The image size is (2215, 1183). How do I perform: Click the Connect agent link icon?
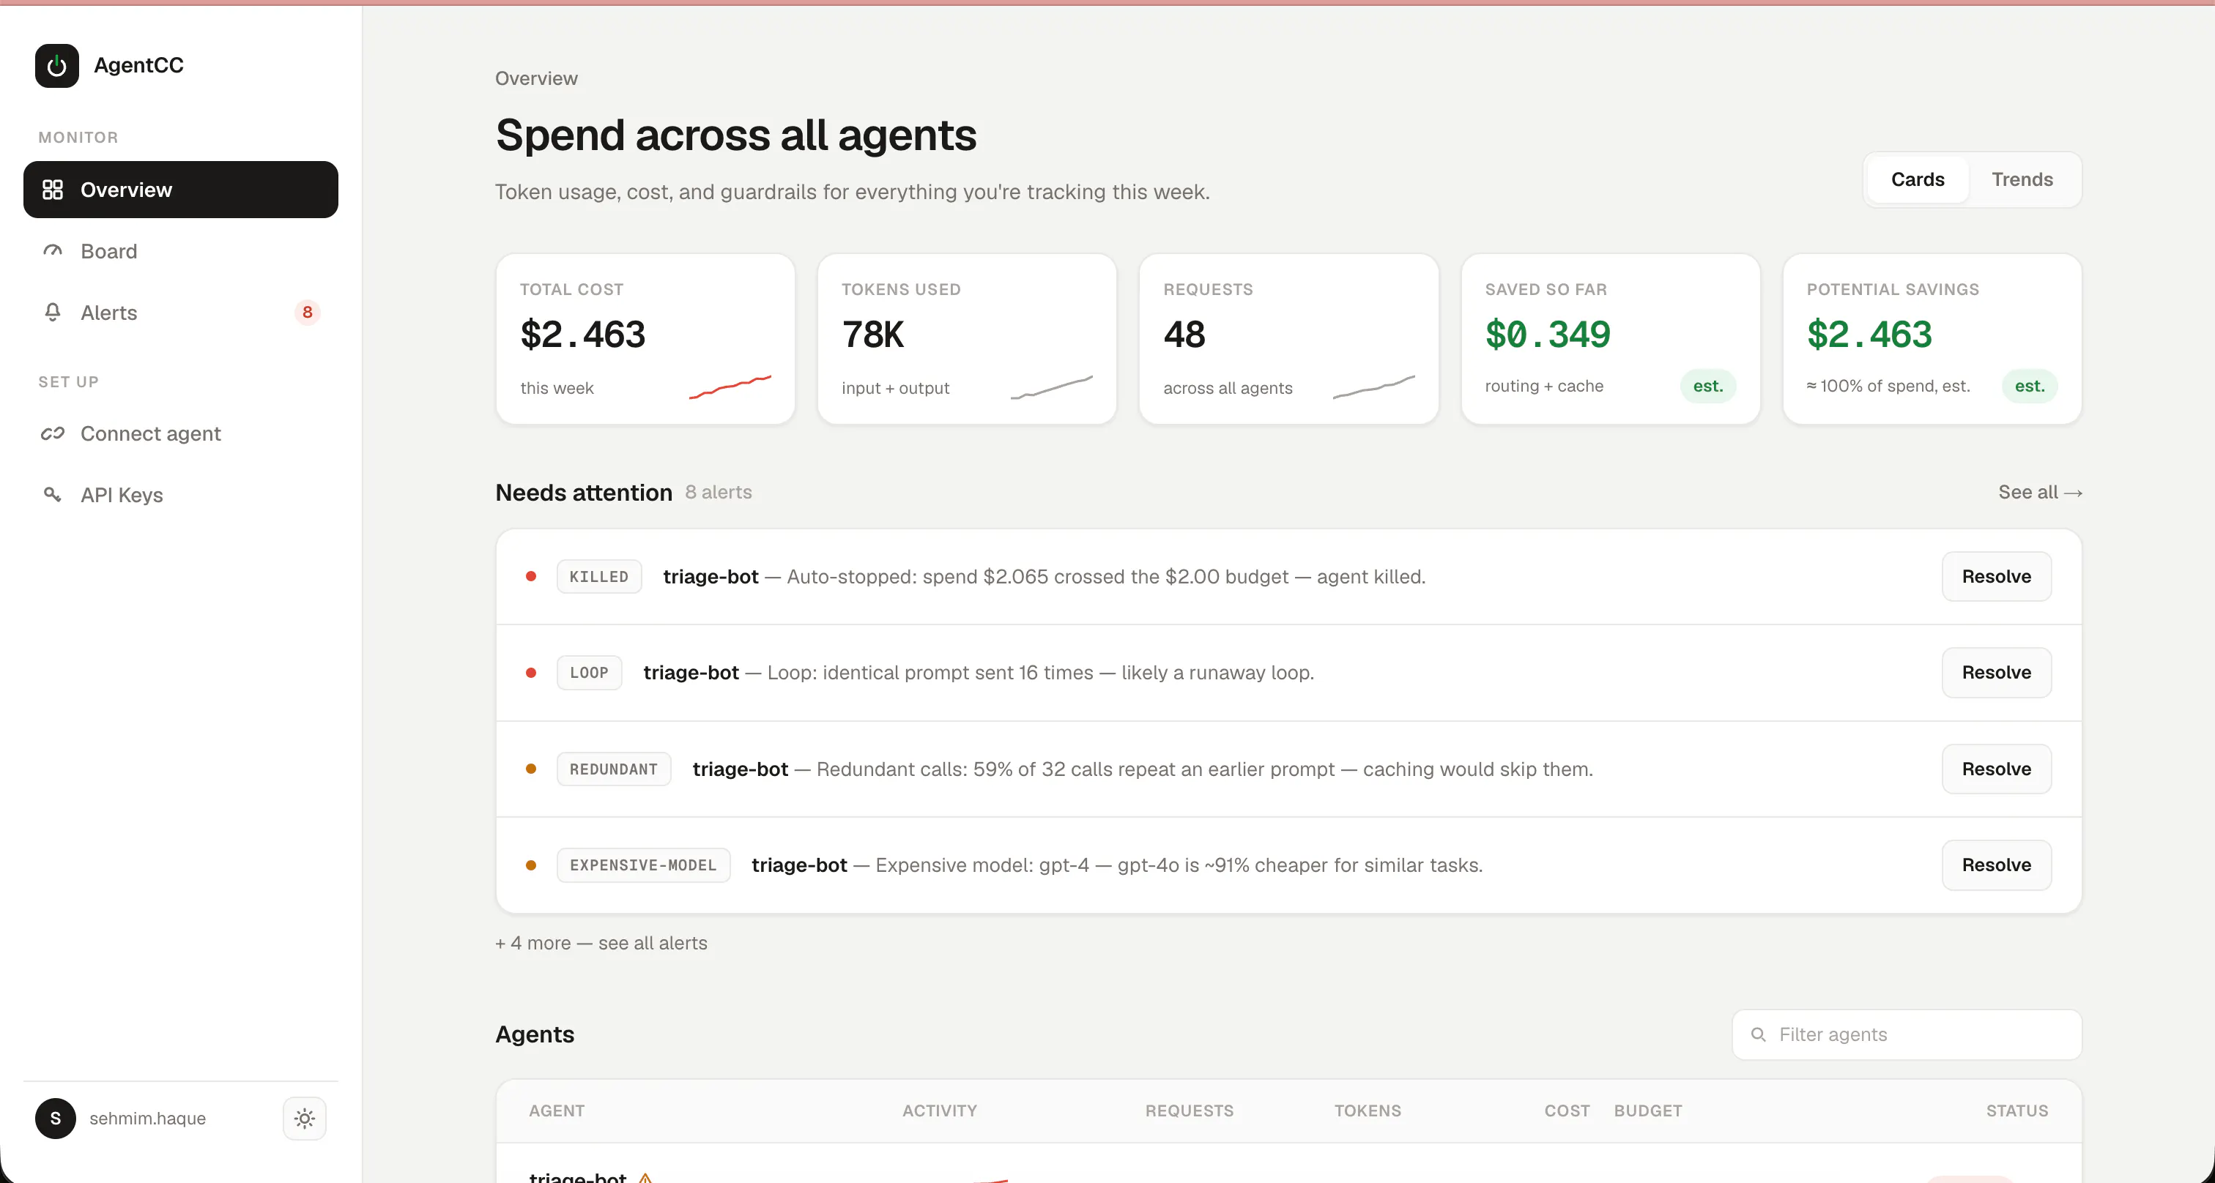click(x=53, y=433)
